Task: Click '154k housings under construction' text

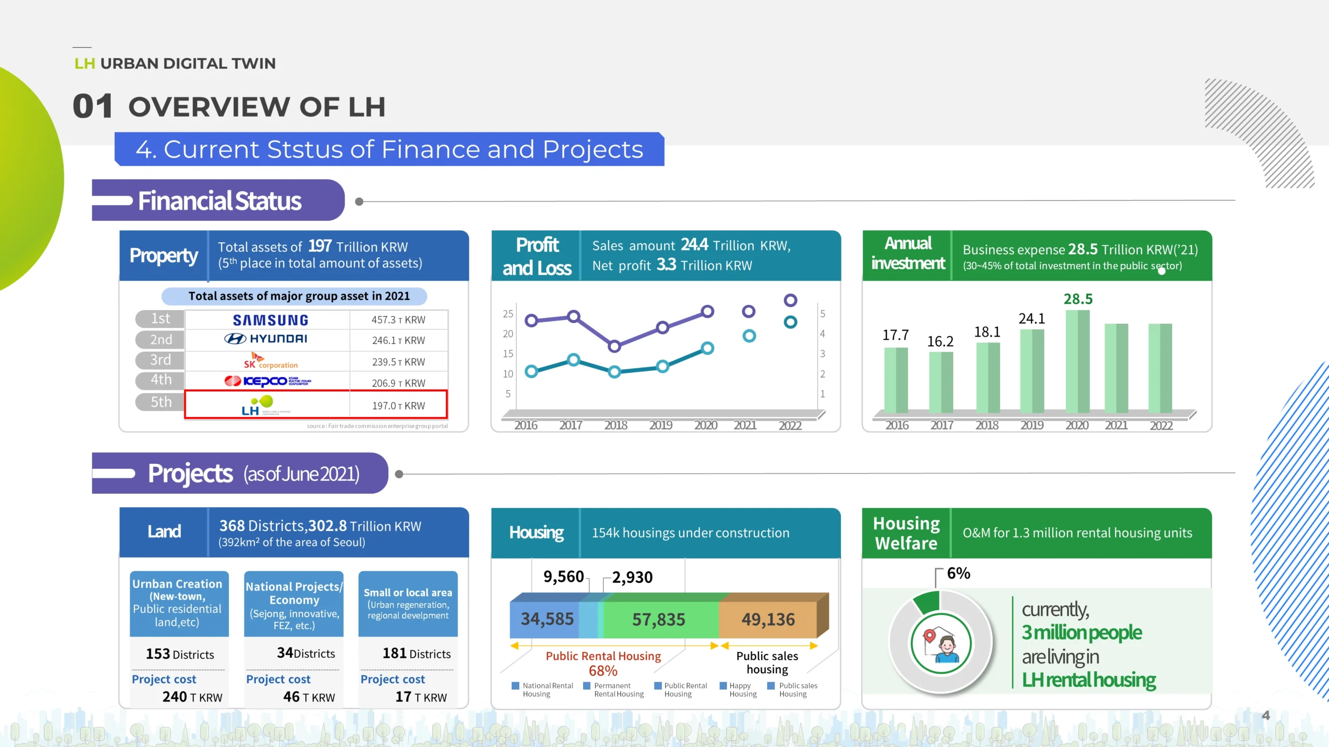Action: coord(690,533)
